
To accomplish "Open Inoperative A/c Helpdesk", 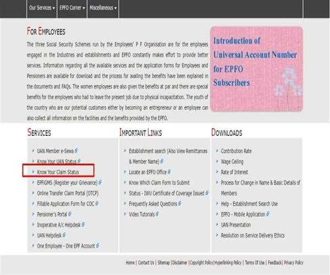I will 59,225.
